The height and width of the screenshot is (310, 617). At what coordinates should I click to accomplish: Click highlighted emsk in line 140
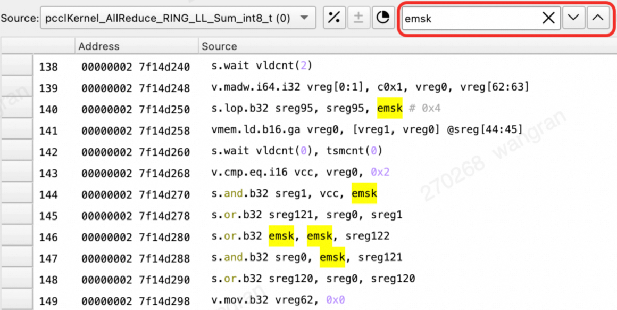tap(389, 108)
